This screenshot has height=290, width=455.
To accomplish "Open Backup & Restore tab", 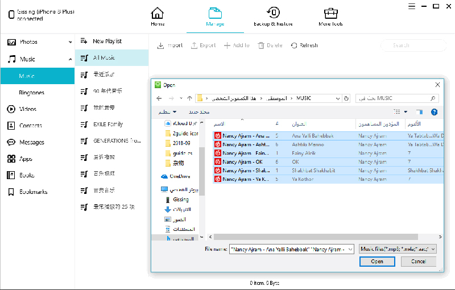I will coord(273,16).
